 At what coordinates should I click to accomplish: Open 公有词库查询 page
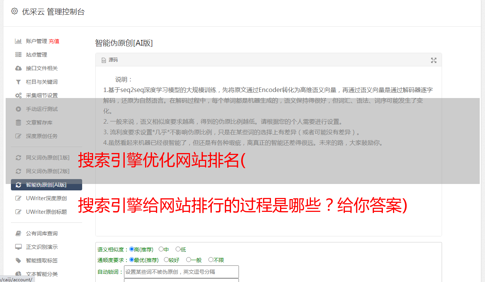click(x=42, y=233)
